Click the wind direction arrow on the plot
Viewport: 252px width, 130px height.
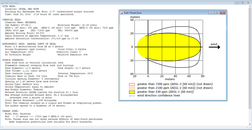point(215,47)
